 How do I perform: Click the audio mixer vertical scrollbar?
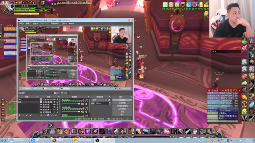(89, 106)
